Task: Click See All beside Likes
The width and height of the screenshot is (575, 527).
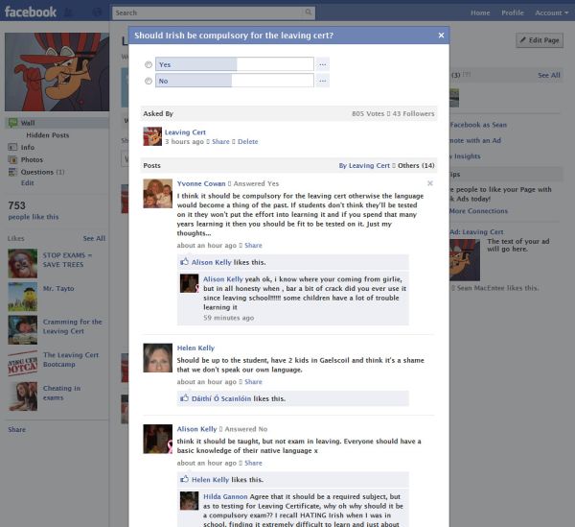Action: 94,238
